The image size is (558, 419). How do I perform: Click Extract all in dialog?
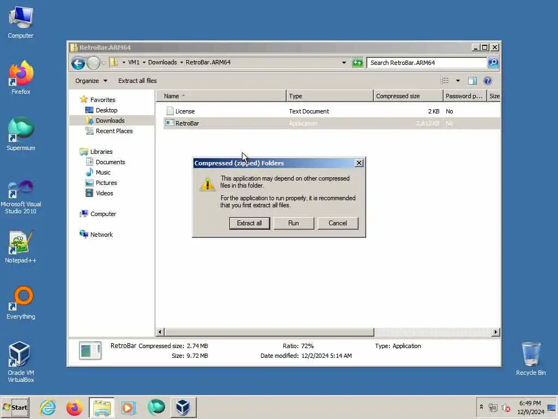(x=249, y=223)
